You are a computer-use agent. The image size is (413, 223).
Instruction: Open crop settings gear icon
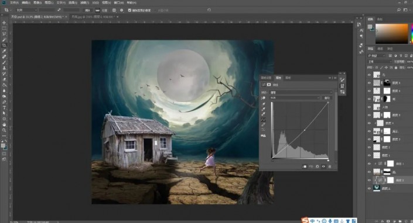(121, 11)
